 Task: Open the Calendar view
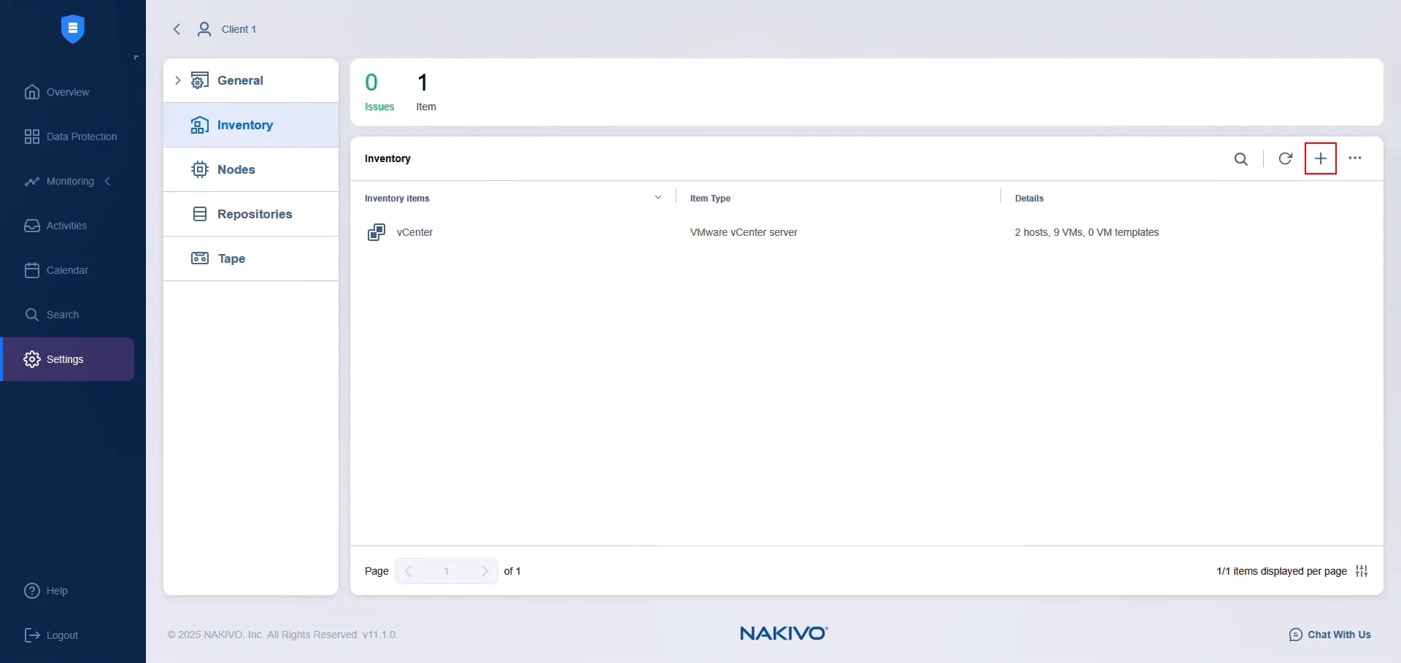pos(56,270)
